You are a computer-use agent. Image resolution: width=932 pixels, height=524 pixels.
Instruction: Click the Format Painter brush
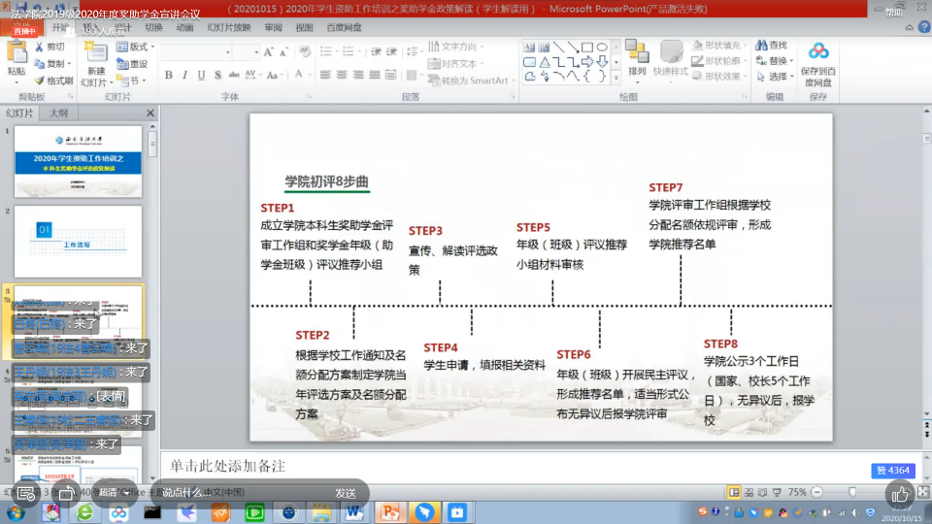click(53, 81)
